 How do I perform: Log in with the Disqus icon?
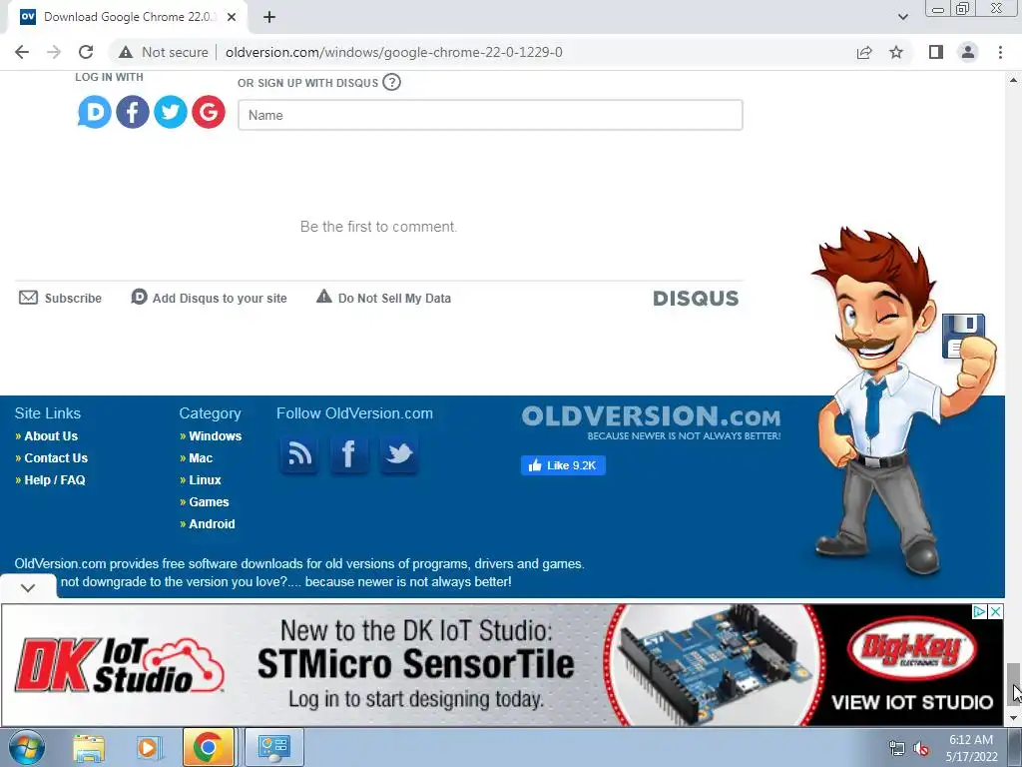click(95, 112)
